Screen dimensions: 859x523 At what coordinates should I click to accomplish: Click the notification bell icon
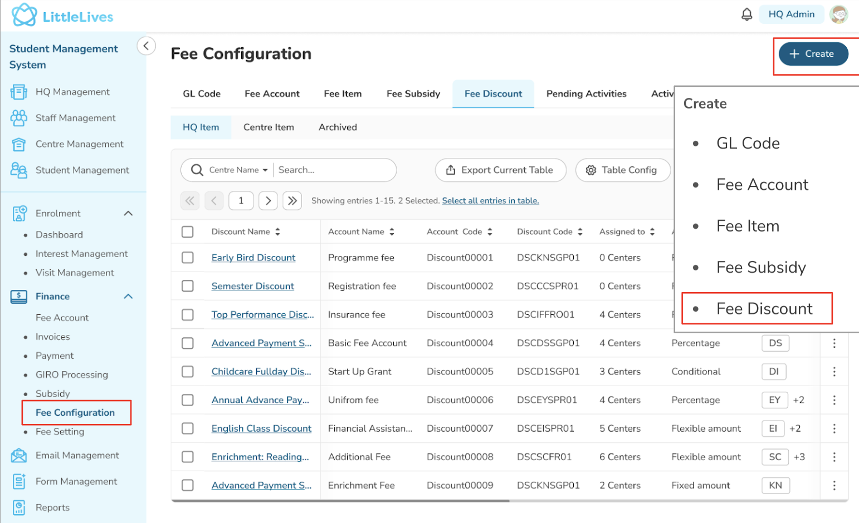[746, 14]
